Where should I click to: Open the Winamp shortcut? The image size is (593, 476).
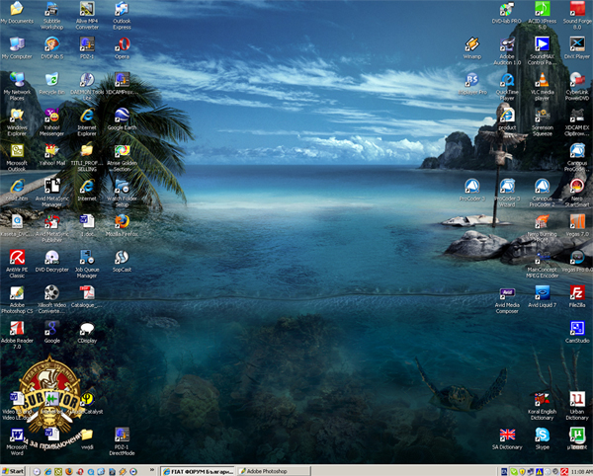472,44
